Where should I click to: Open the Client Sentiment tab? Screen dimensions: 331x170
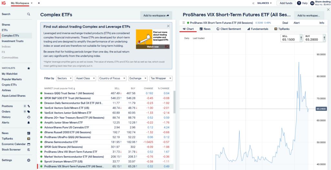tap(229, 29)
